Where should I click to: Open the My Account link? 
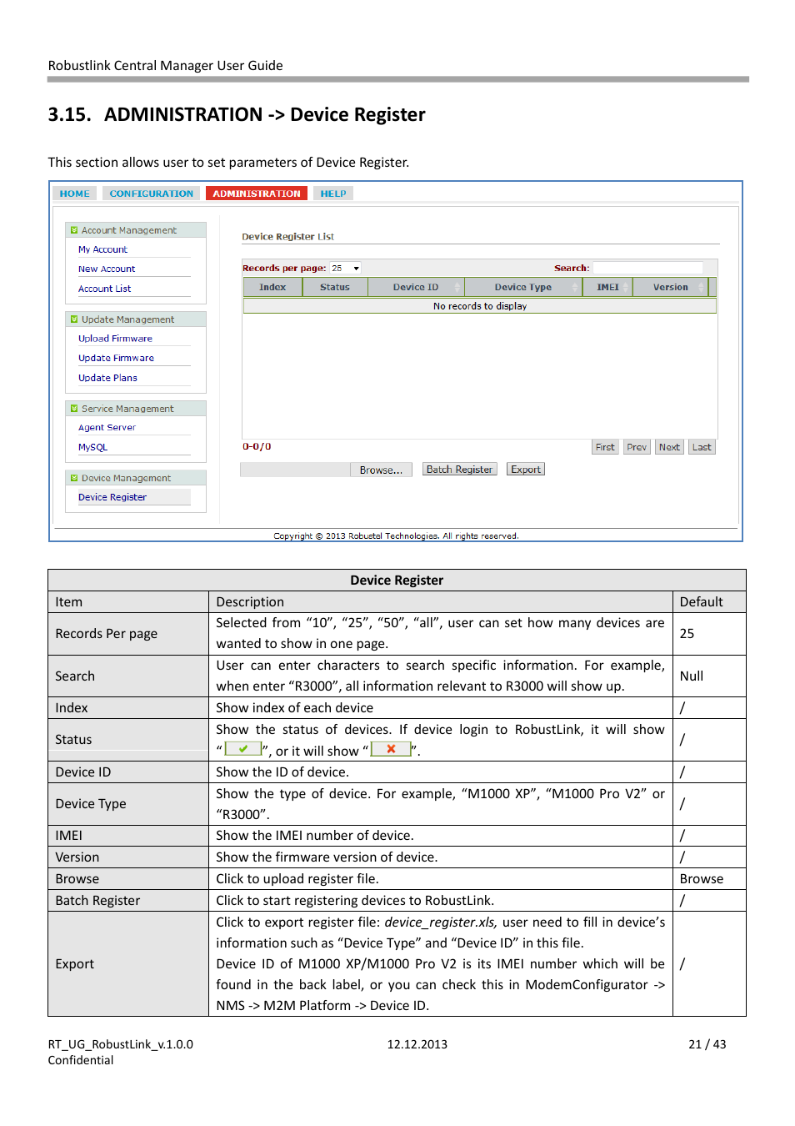[102, 249]
